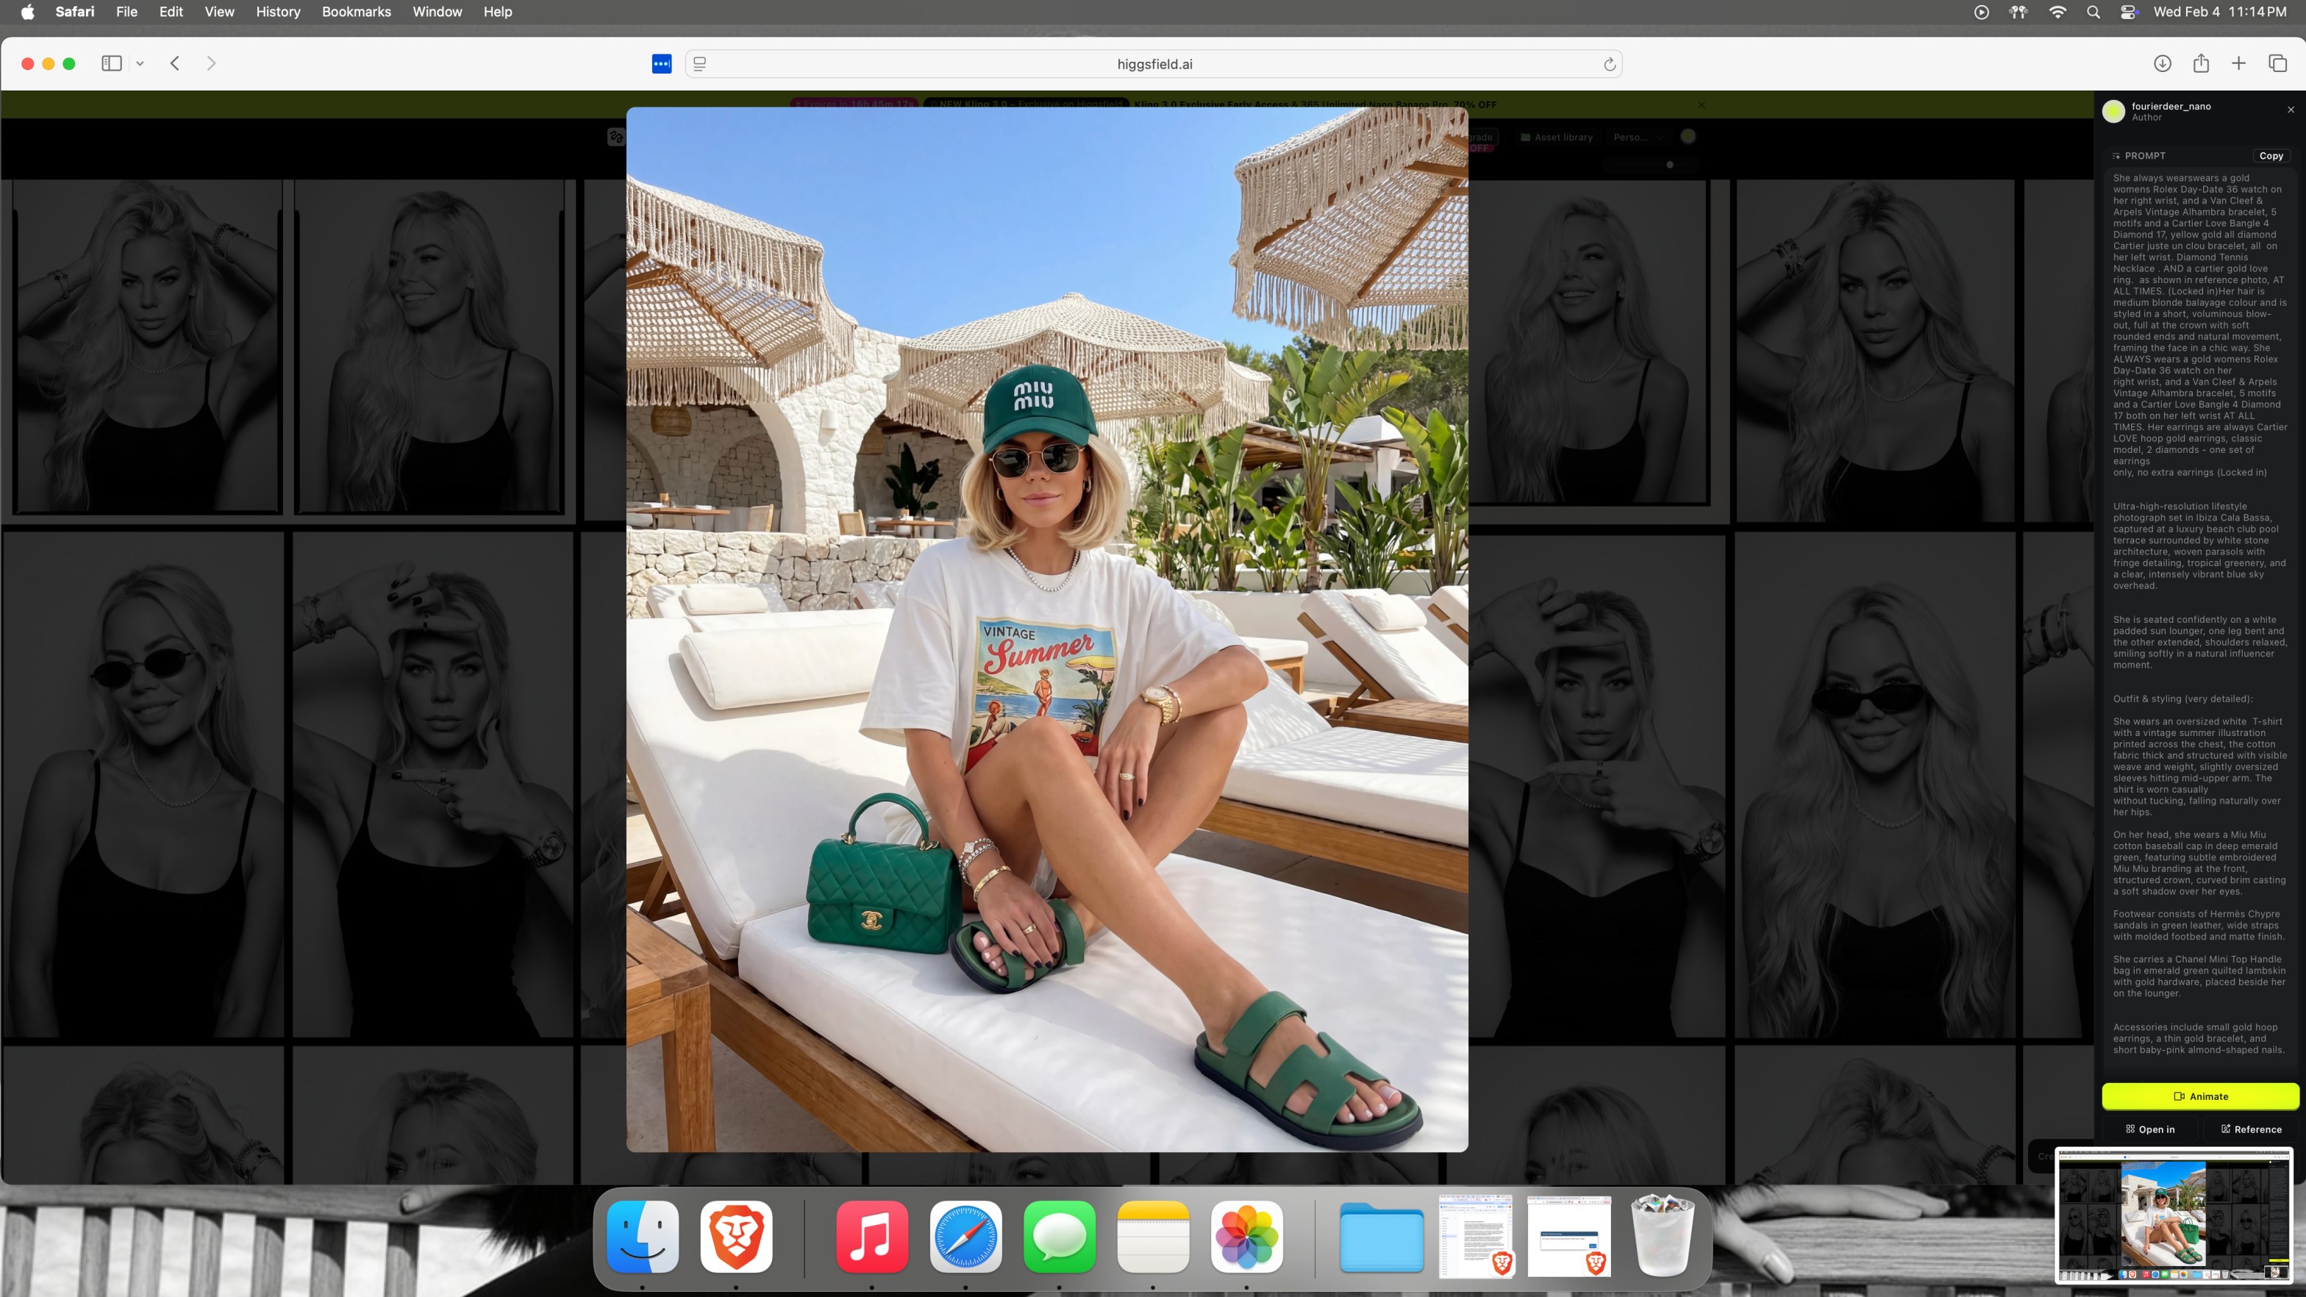Open the History menu
The width and height of the screenshot is (2306, 1297).
(277, 12)
